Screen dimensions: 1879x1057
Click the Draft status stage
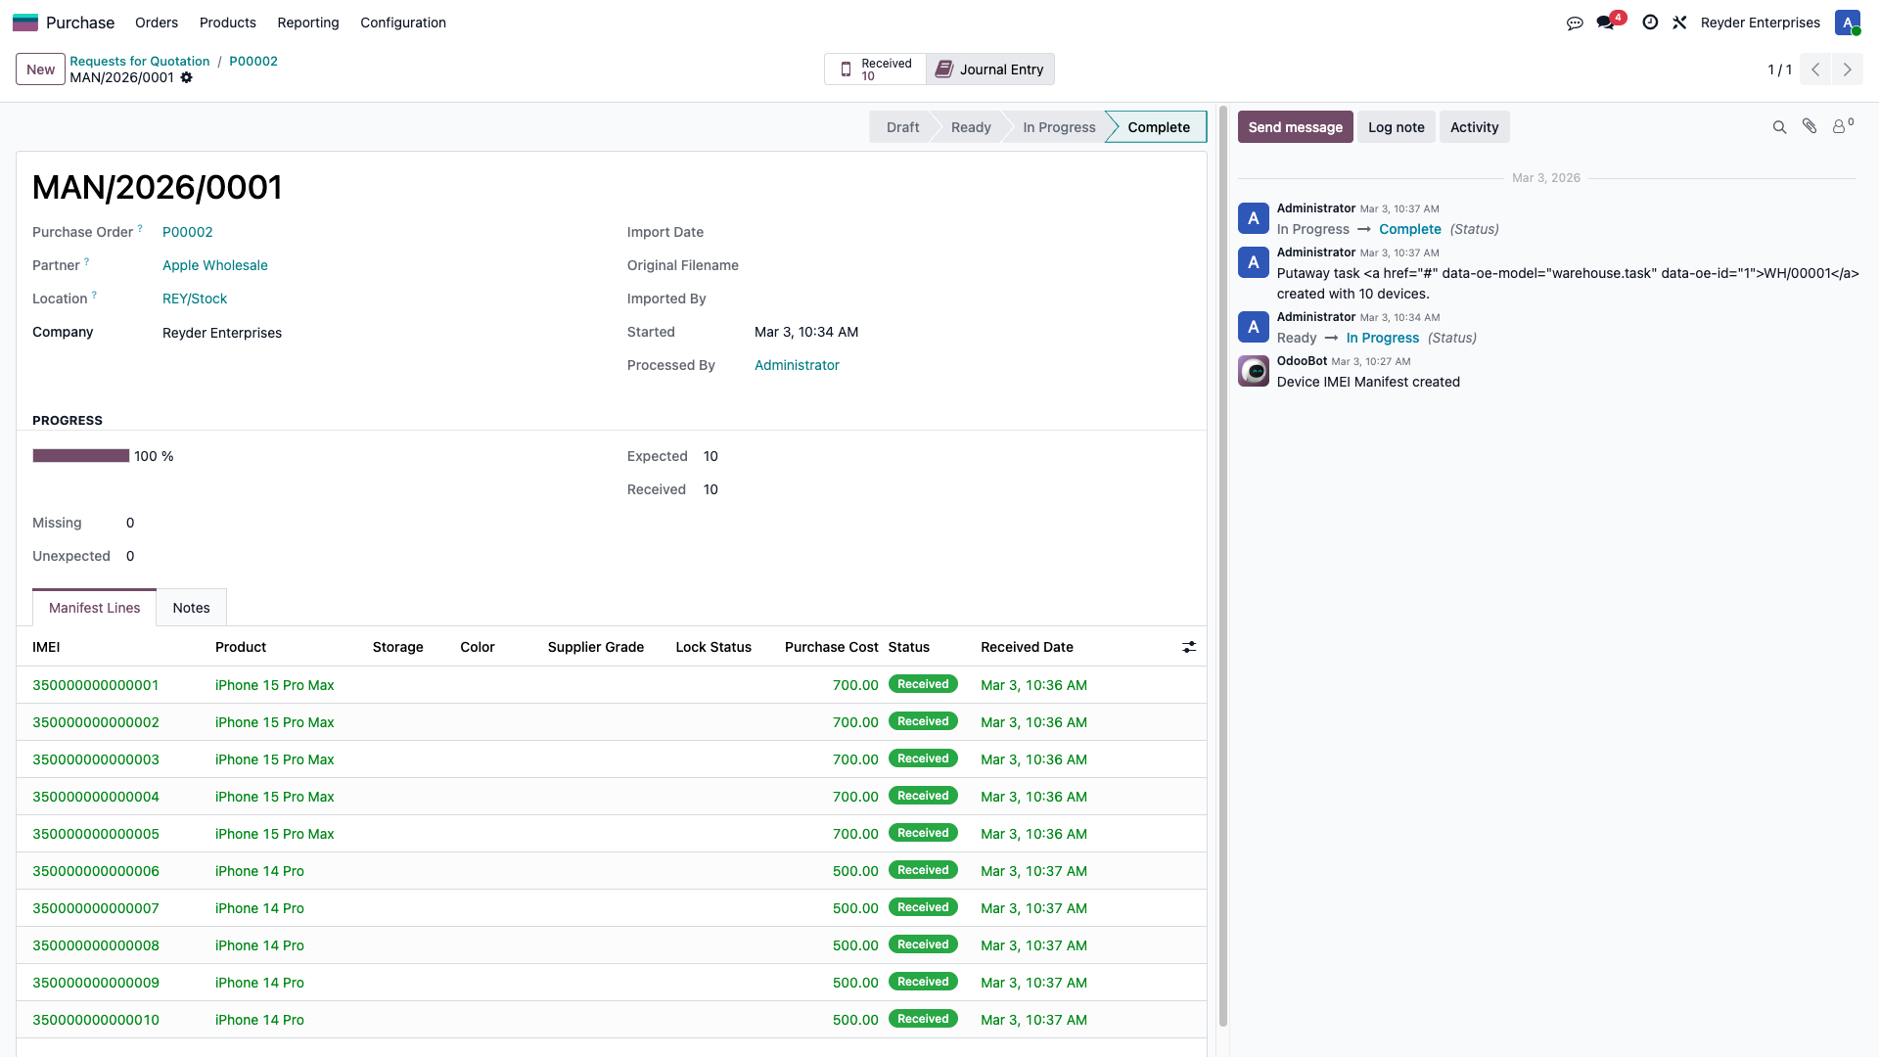click(x=902, y=127)
